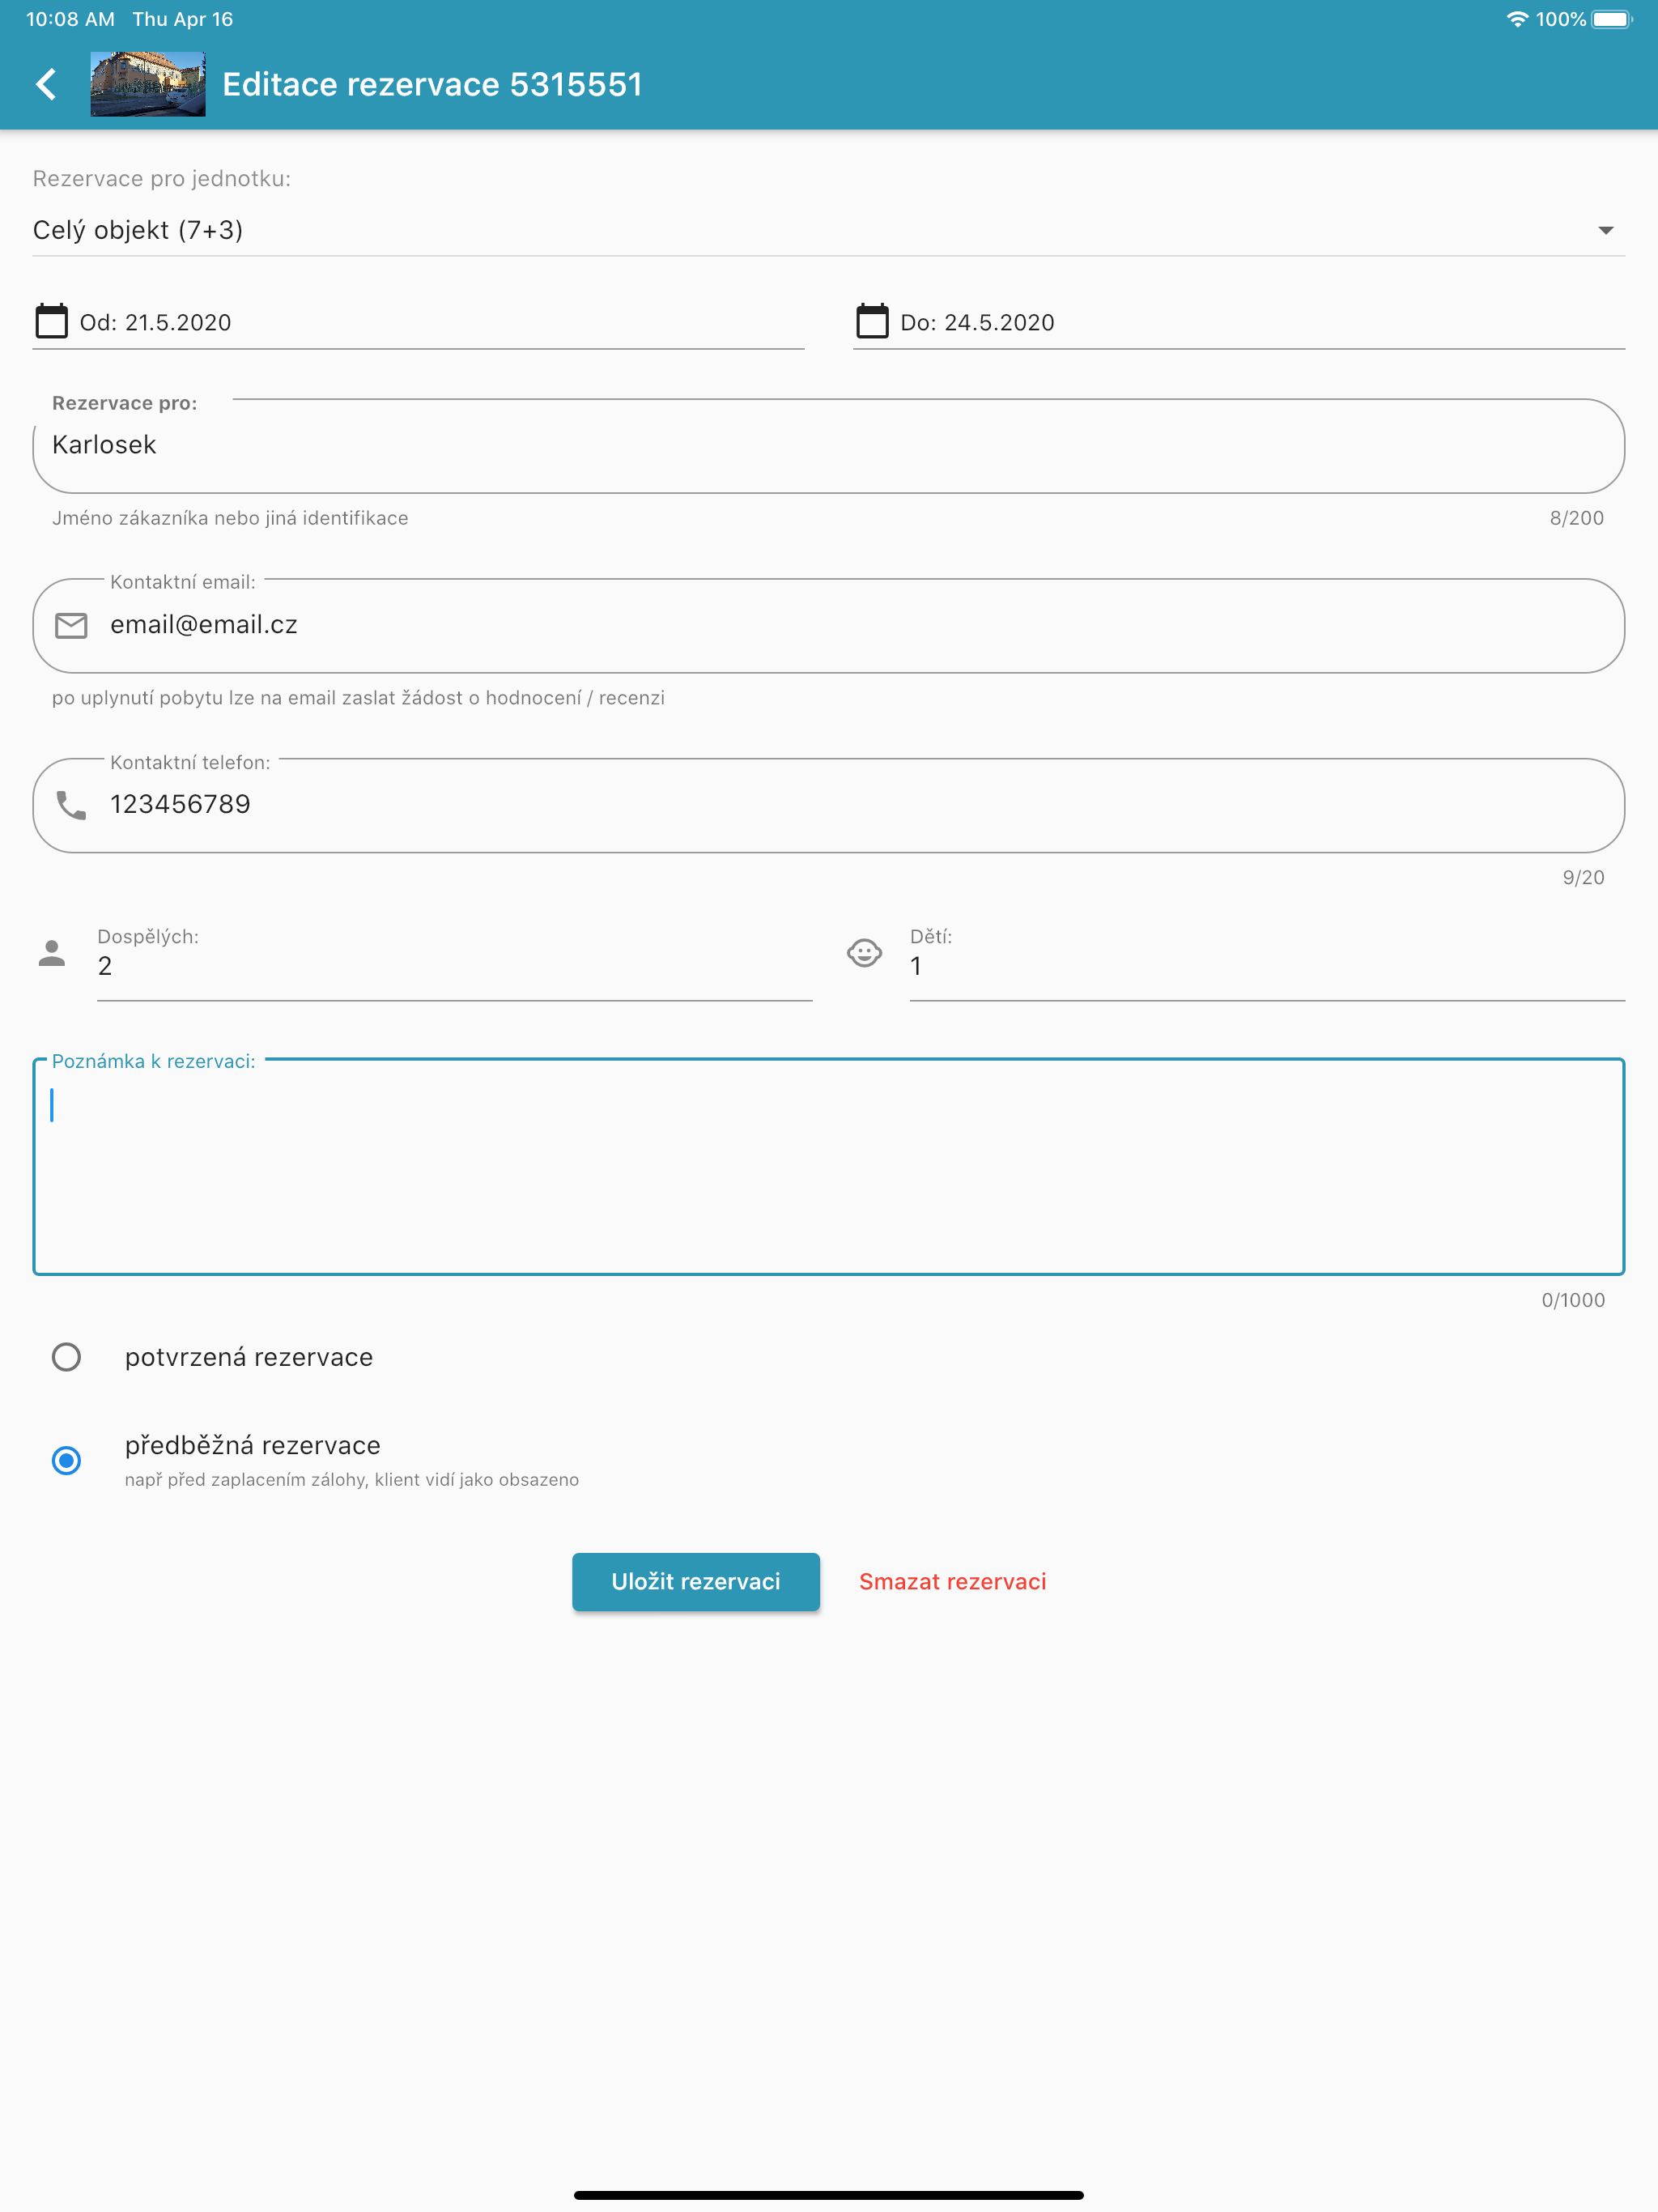This screenshot has width=1658, height=2212.
Task: Tap the child face icon
Action: (864, 953)
